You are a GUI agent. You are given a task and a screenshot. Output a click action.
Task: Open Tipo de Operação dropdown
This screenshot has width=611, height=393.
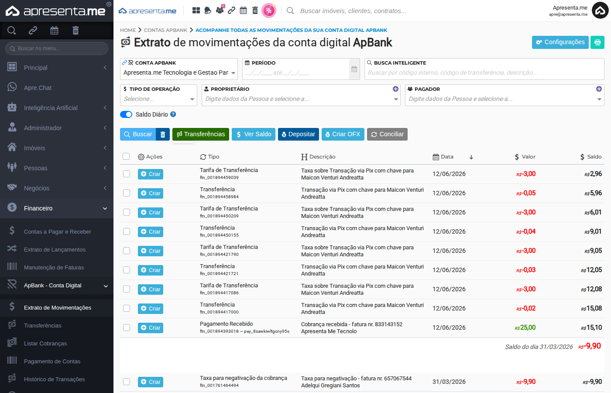(x=158, y=99)
